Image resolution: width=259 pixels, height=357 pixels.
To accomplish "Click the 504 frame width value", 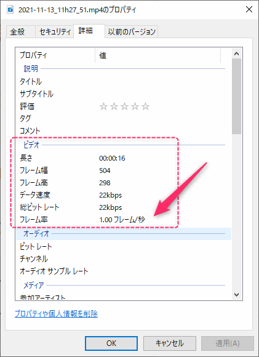I will 105,170.
